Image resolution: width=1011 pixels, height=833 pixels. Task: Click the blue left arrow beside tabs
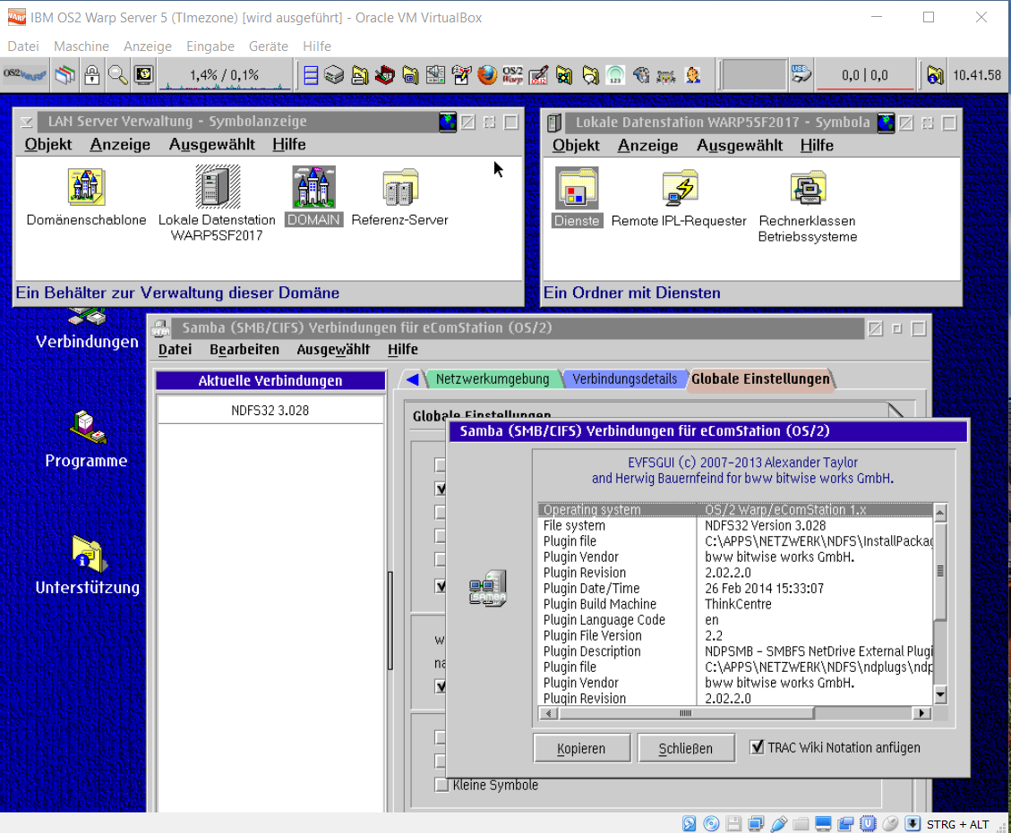[x=412, y=378]
